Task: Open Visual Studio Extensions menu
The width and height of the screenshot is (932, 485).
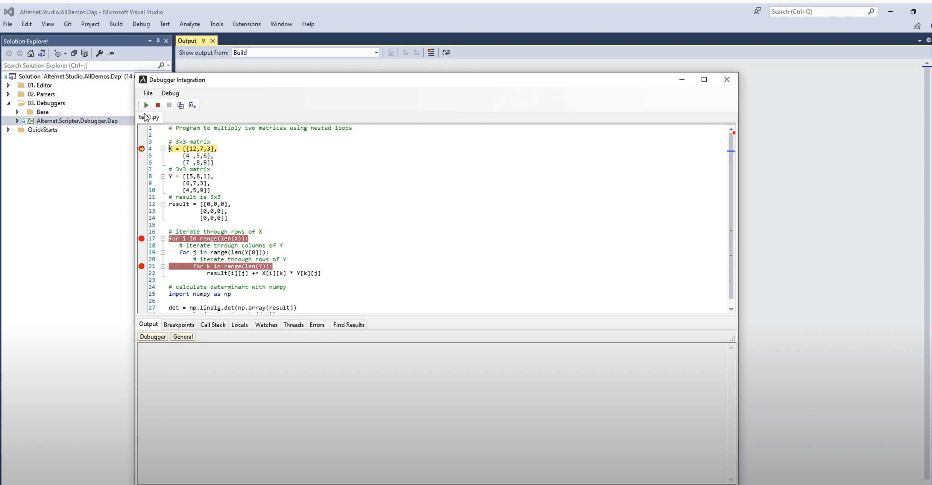Action: coord(247,24)
